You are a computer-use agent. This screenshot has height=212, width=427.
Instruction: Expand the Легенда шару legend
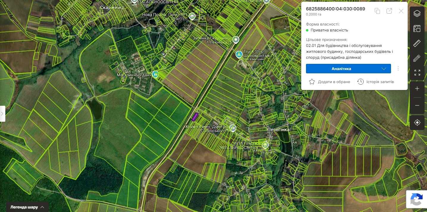pos(27,207)
